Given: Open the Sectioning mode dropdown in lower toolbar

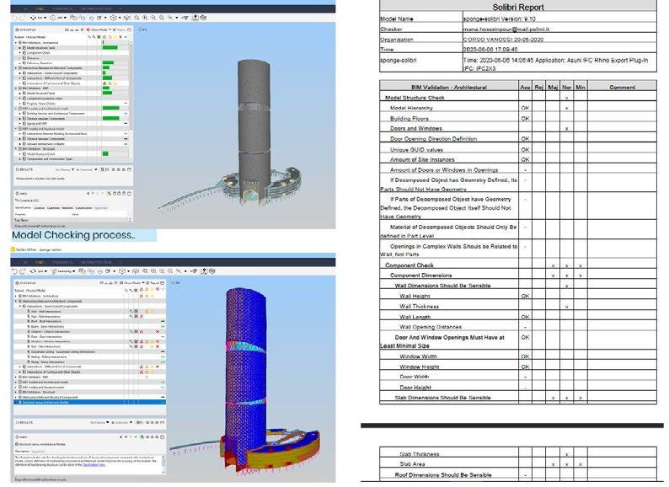Looking at the screenshot, I should coord(63,271).
